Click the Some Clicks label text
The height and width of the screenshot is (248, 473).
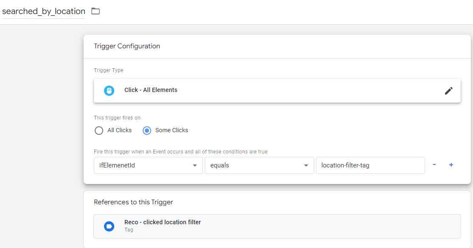172,131
